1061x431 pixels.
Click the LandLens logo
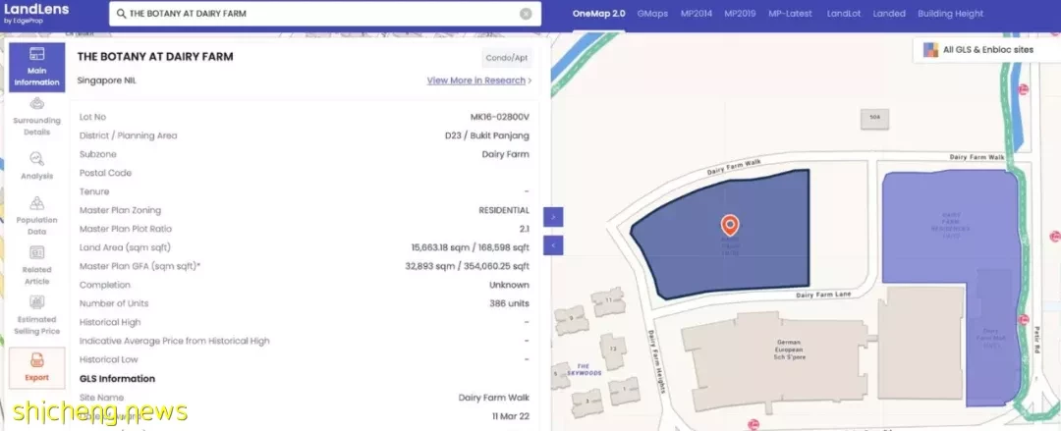[x=36, y=13]
